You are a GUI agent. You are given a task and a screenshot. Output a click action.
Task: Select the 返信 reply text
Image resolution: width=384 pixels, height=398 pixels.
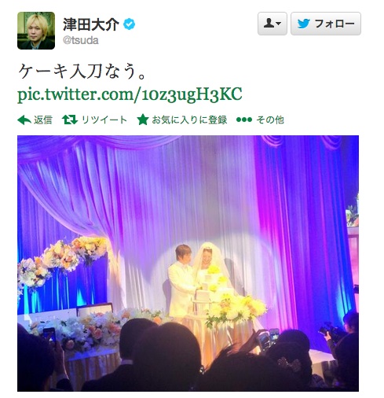point(43,120)
